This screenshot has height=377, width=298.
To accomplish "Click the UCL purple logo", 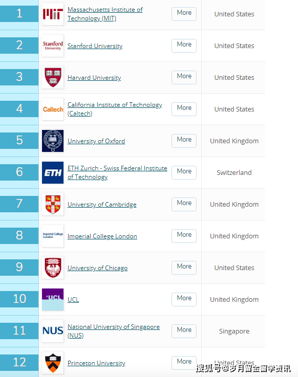I will pos(53,299).
